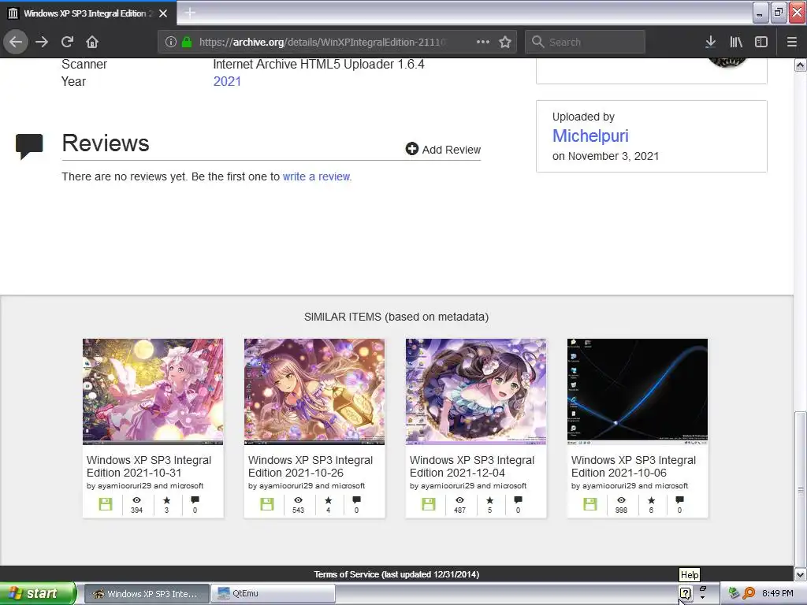
Task: Open the Firefox hamburger menu
Action: (x=792, y=42)
